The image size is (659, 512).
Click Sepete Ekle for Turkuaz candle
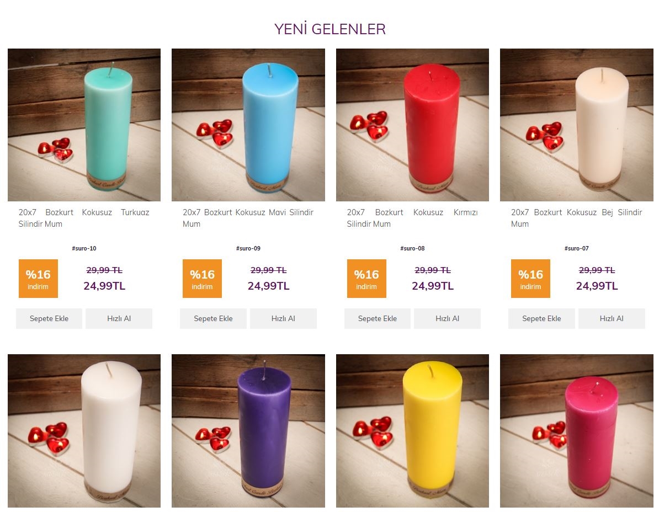coord(49,318)
